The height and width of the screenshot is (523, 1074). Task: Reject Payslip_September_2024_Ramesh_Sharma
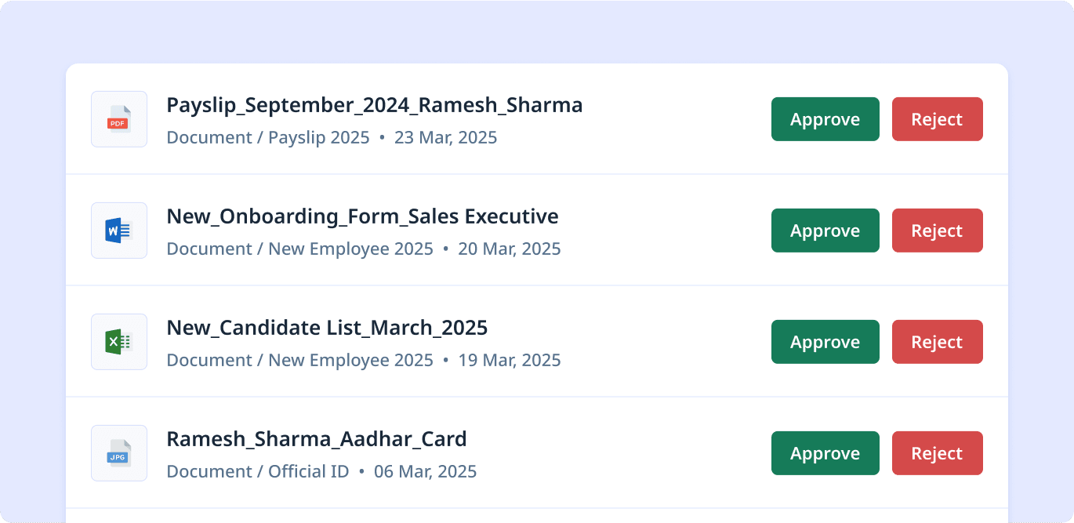coord(938,119)
